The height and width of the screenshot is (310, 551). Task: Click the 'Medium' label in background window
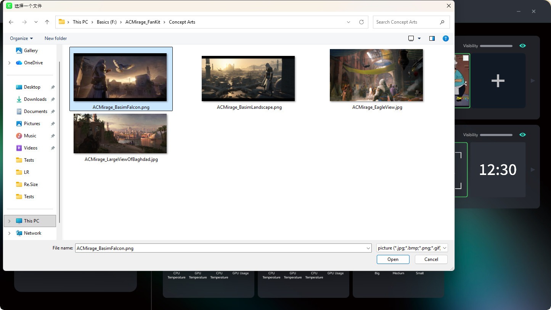click(398, 273)
